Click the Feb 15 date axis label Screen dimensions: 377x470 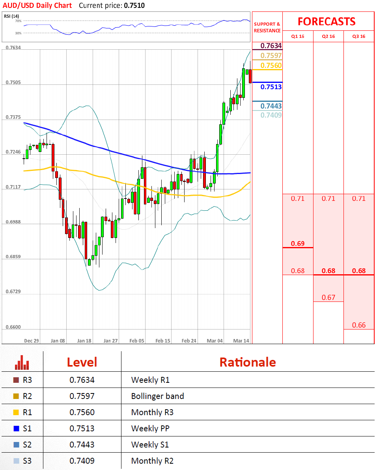tap(163, 341)
